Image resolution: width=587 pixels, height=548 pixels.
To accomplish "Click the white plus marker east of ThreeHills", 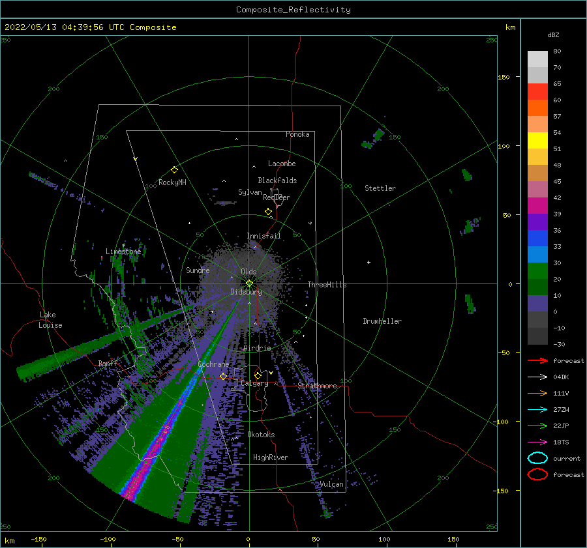I will point(369,262).
